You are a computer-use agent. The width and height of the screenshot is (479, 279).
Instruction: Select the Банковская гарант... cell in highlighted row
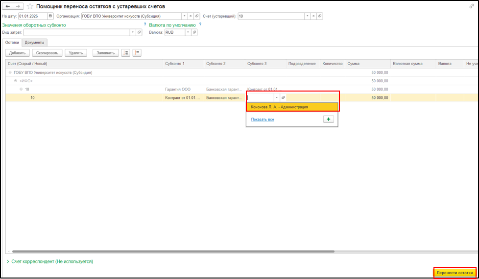tap(224, 98)
